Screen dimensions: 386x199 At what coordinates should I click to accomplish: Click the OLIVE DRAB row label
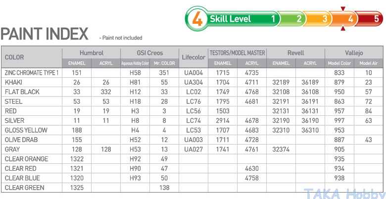pos(22,140)
